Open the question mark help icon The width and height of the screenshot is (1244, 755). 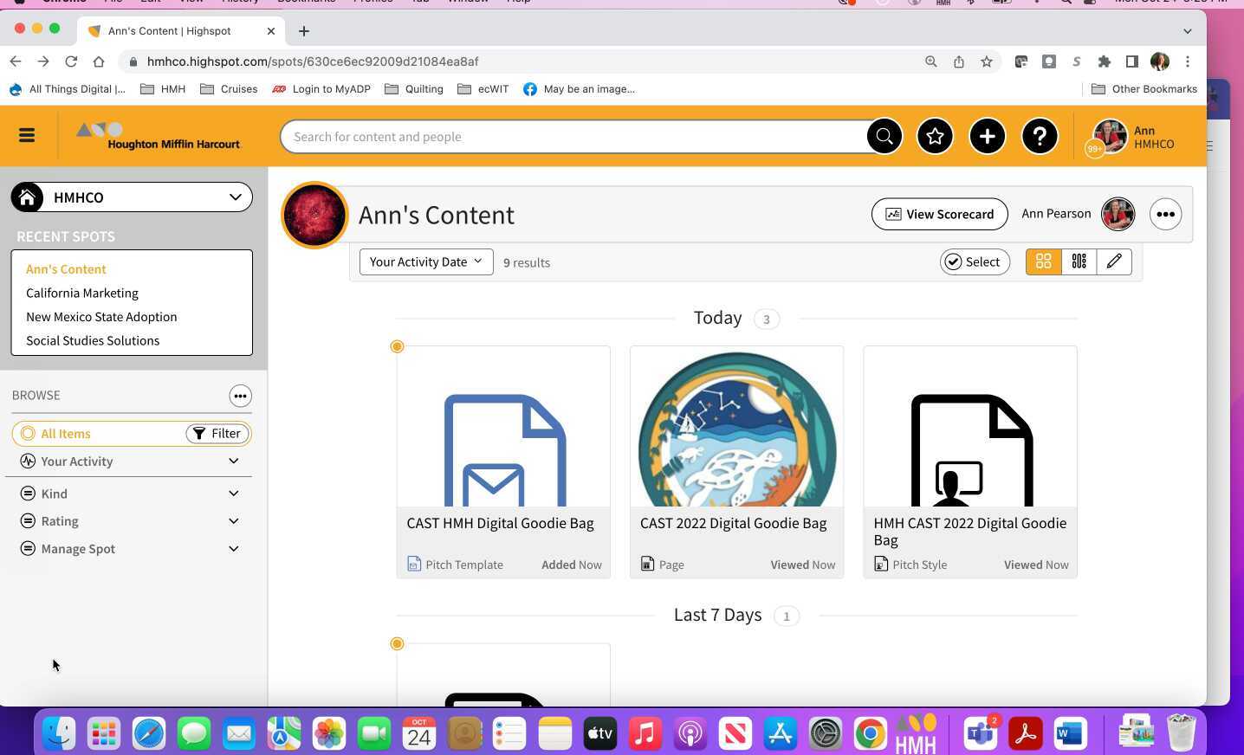[1040, 136]
